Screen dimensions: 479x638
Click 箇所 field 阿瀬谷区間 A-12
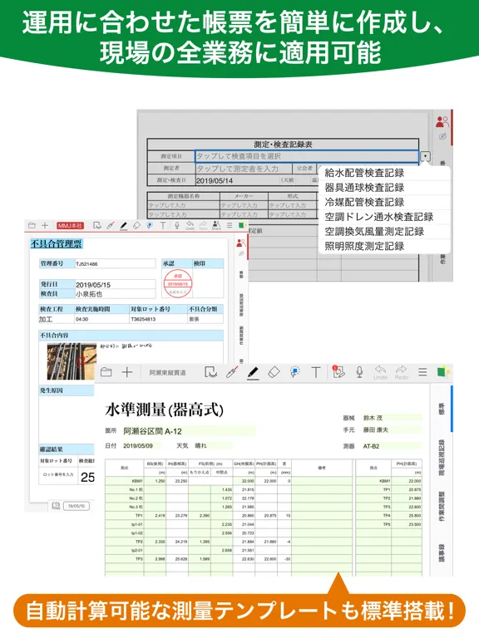click(189, 431)
